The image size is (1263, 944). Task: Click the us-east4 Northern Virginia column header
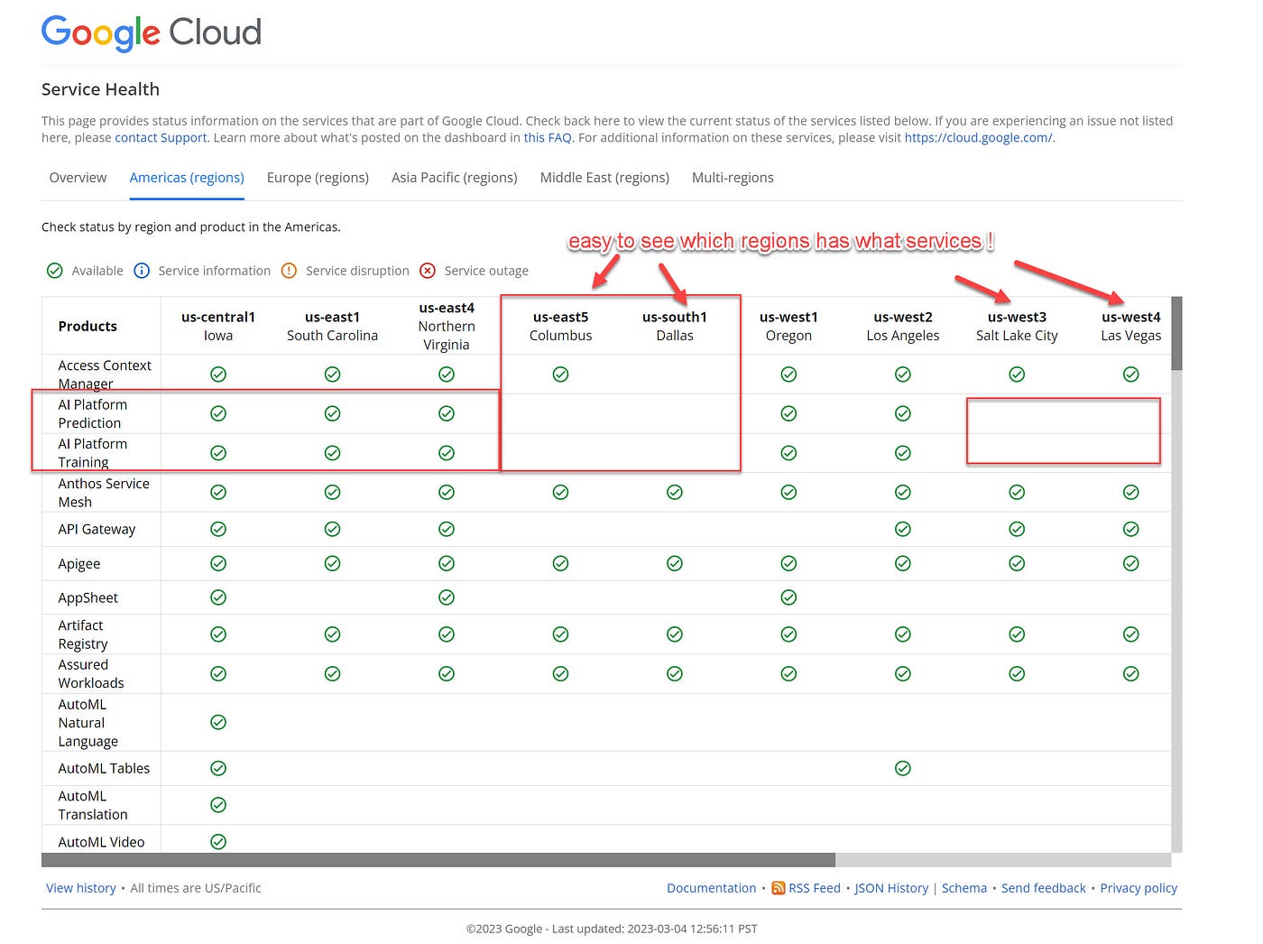pos(447,326)
